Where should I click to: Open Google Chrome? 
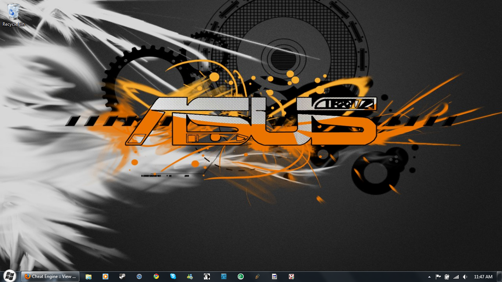(156, 276)
